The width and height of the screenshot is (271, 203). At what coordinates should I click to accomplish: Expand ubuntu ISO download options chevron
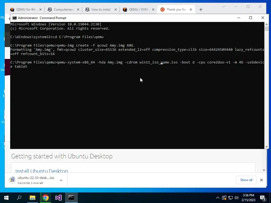(61, 180)
